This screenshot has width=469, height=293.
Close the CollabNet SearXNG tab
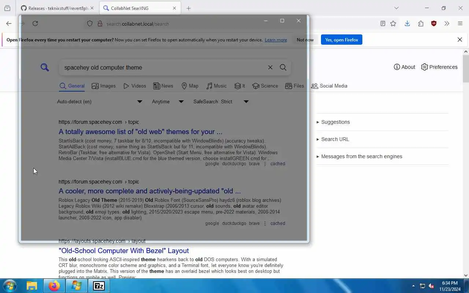pyautogui.click(x=174, y=8)
